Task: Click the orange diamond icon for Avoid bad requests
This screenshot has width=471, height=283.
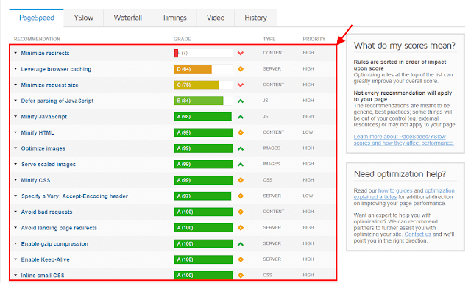Action: click(x=241, y=212)
